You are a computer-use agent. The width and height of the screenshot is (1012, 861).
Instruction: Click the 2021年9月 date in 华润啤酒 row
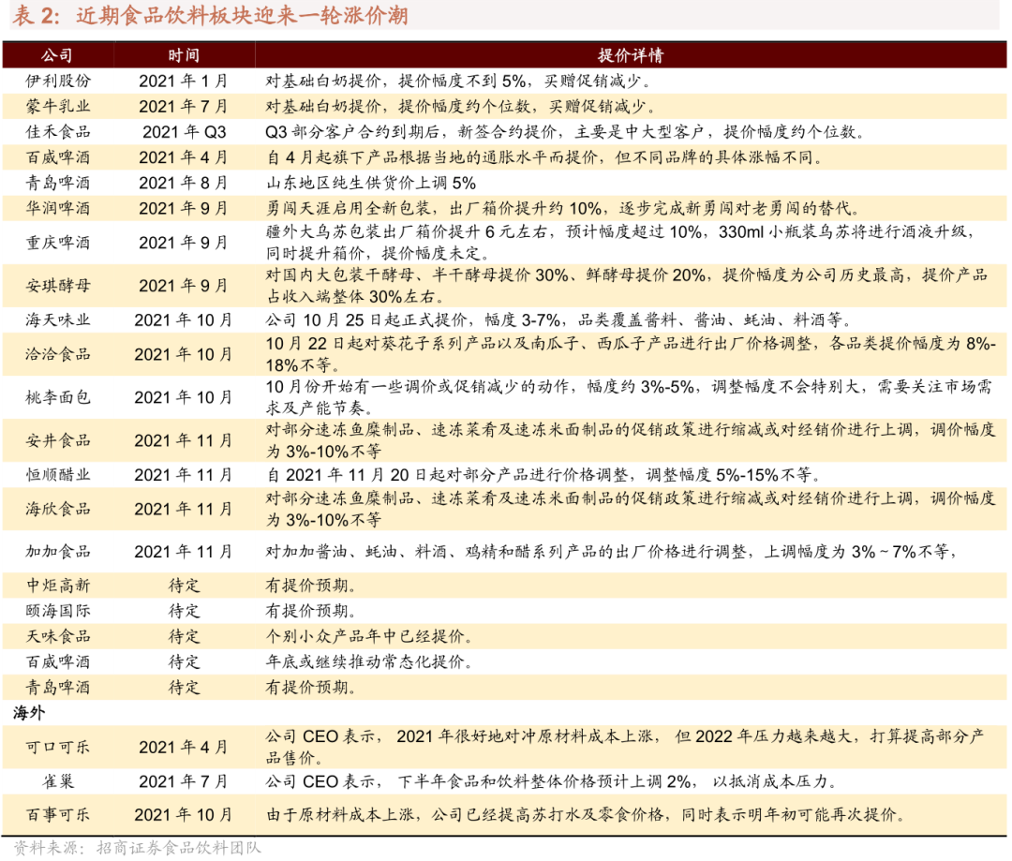tap(184, 209)
